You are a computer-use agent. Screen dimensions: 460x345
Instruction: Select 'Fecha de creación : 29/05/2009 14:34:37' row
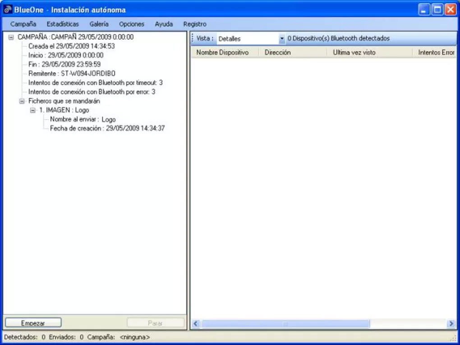click(107, 128)
